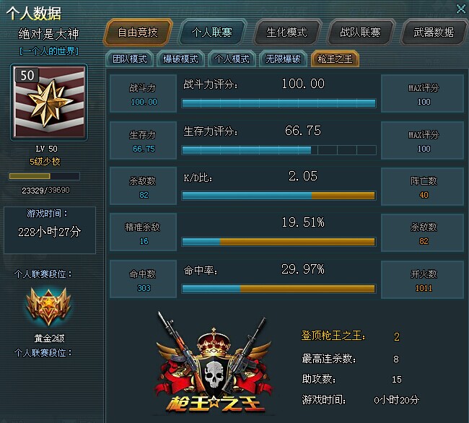Image resolution: width=469 pixels, height=423 pixels.
Task: Switch to 爆破模式 sub-tab
Action: click(180, 59)
